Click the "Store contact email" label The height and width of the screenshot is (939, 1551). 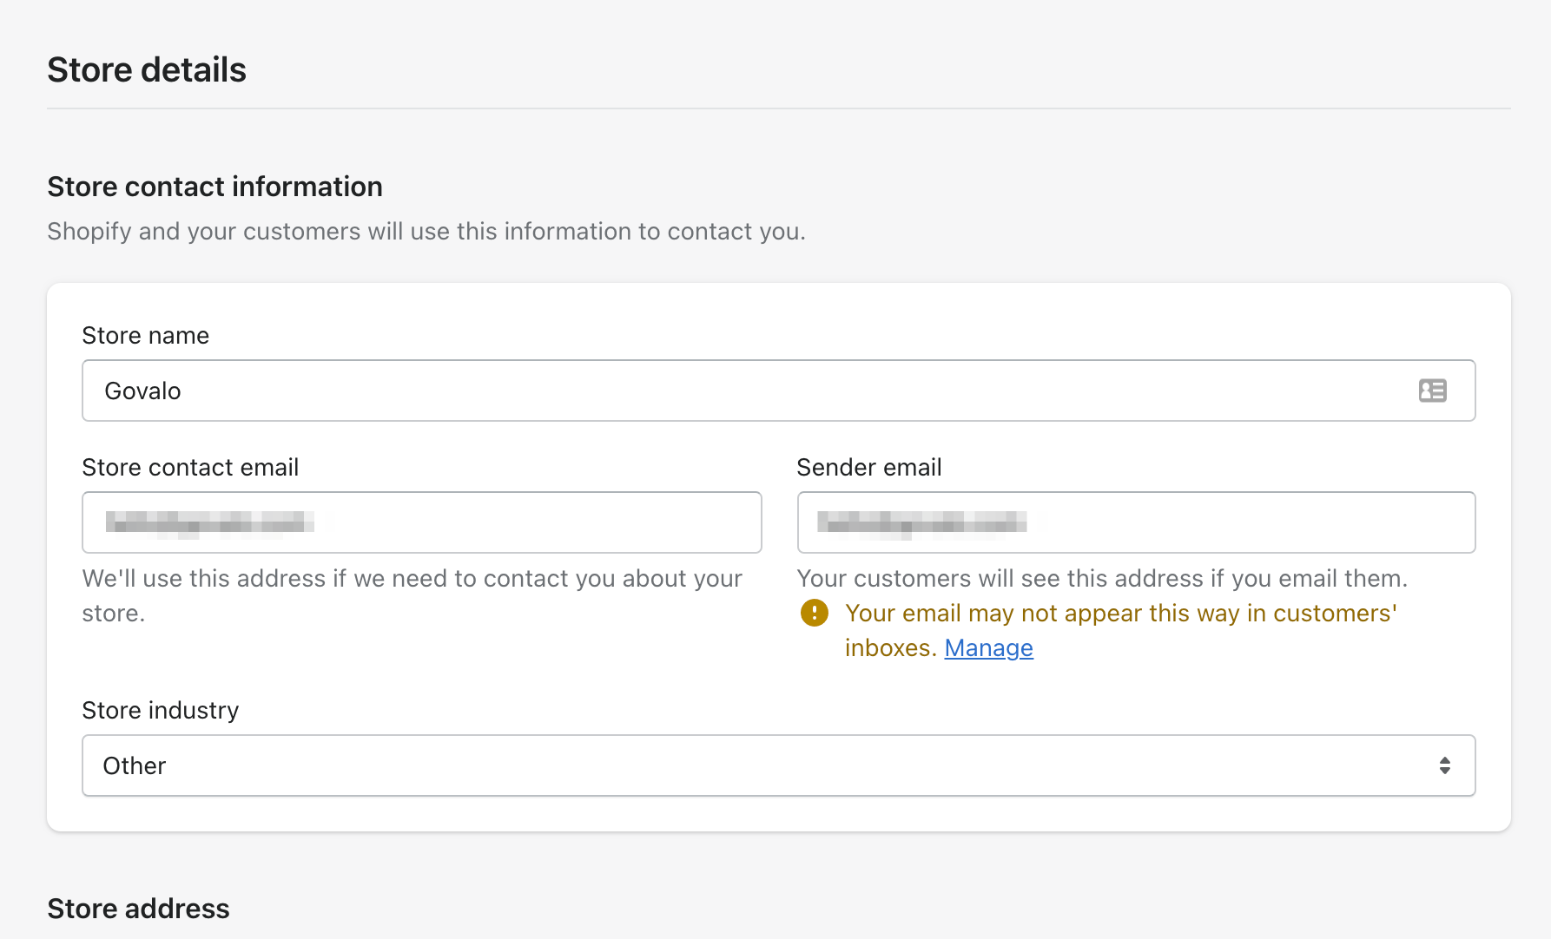190,468
